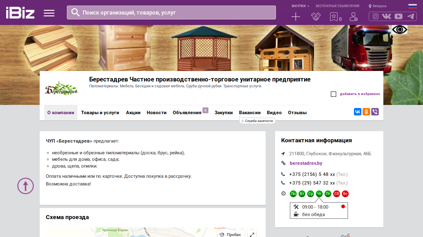Click the добавить в избранное link text
Screen dimensions: 423x237
point(360,94)
